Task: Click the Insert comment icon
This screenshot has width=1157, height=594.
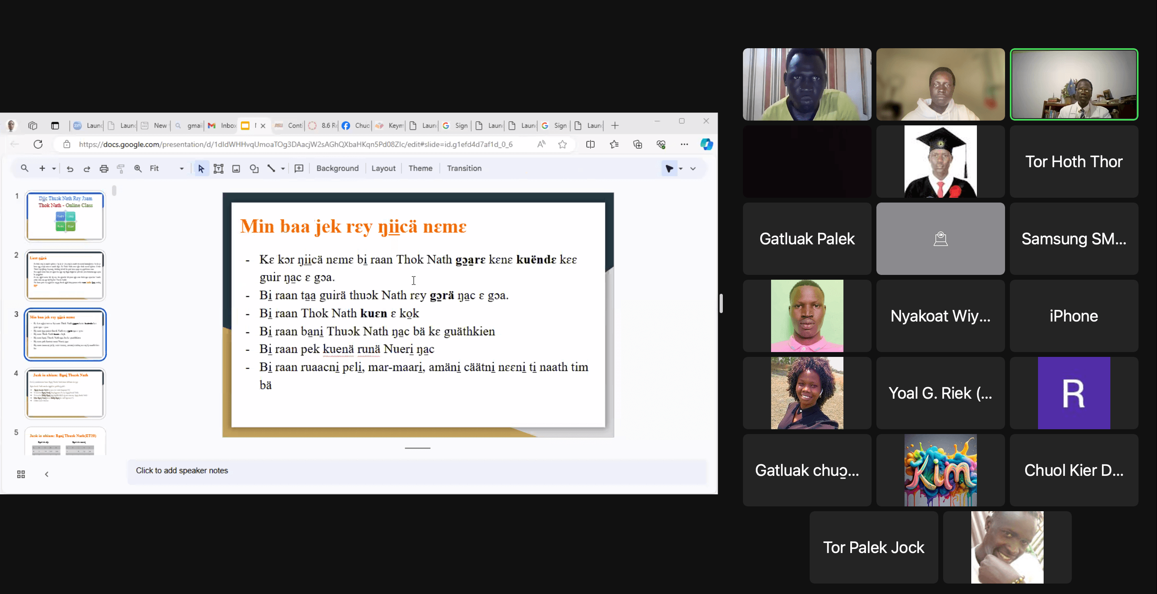Action: 299,168
